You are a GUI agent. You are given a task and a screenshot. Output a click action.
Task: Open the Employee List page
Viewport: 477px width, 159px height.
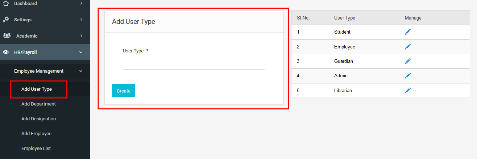click(36, 148)
